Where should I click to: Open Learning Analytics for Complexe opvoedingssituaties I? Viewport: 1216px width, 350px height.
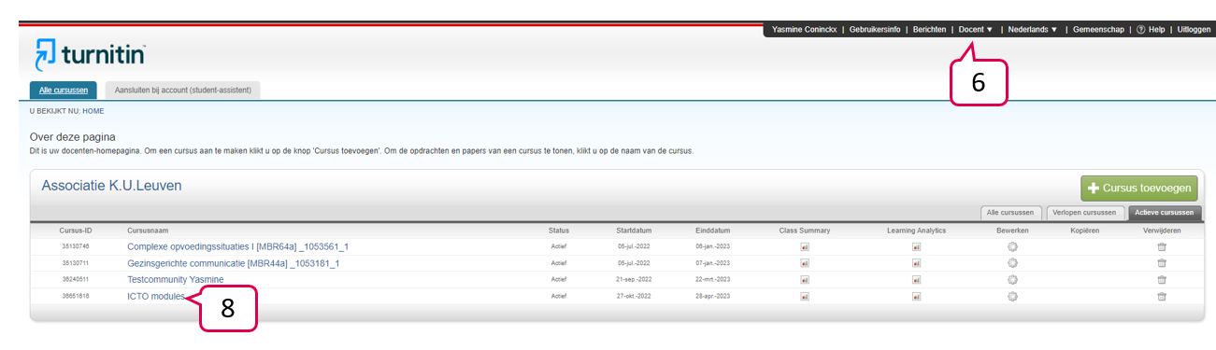pyautogui.click(x=916, y=247)
